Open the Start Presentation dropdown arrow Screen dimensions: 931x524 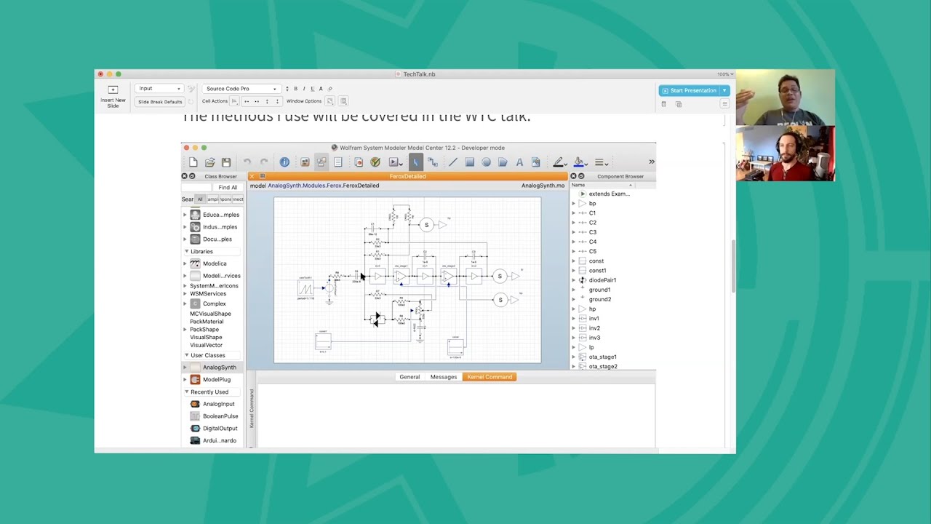click(724, 90)
